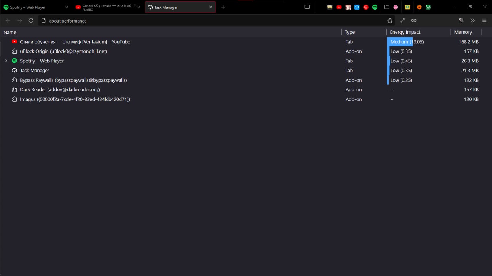Sort by the Type column header
492x276 pixels.
[364, 32]
